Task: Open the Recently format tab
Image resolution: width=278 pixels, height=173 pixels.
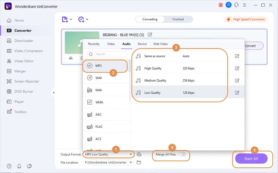Action: (94, 44)
